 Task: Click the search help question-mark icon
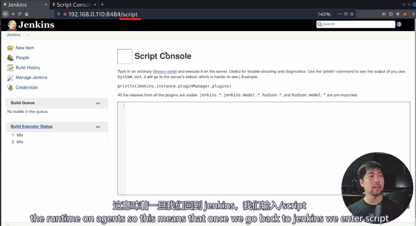(399, 24)
